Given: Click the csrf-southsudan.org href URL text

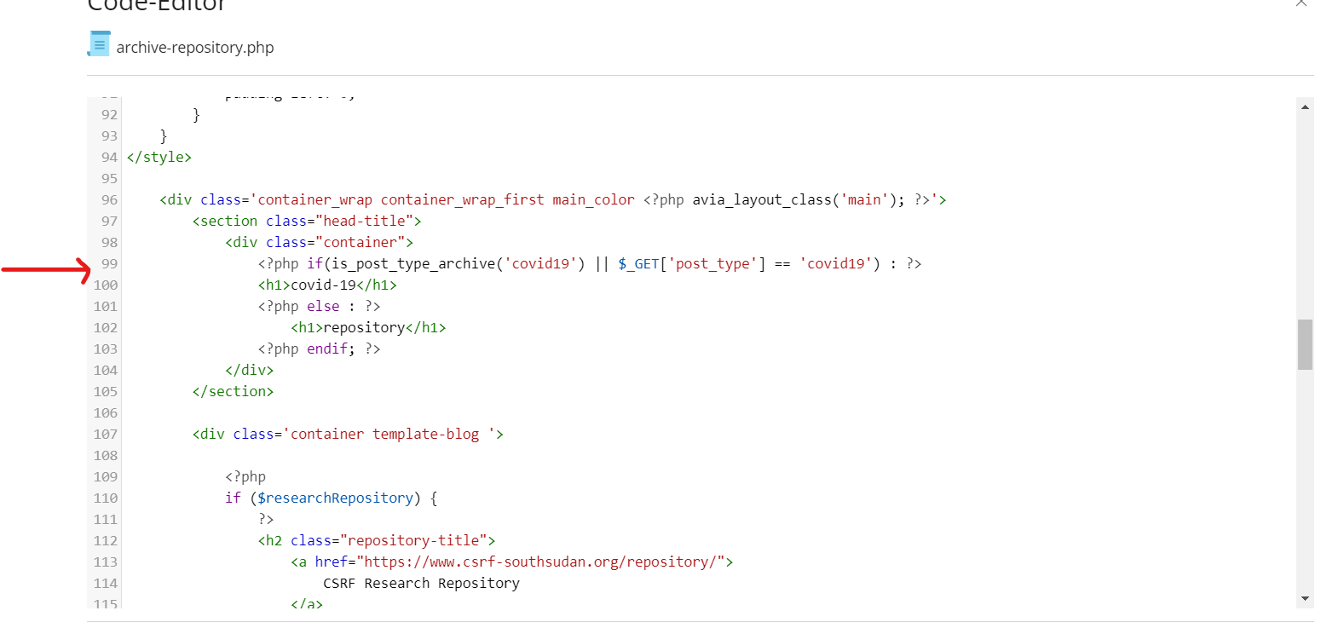Looking at the screenshot, I should (x=542, y=562).
